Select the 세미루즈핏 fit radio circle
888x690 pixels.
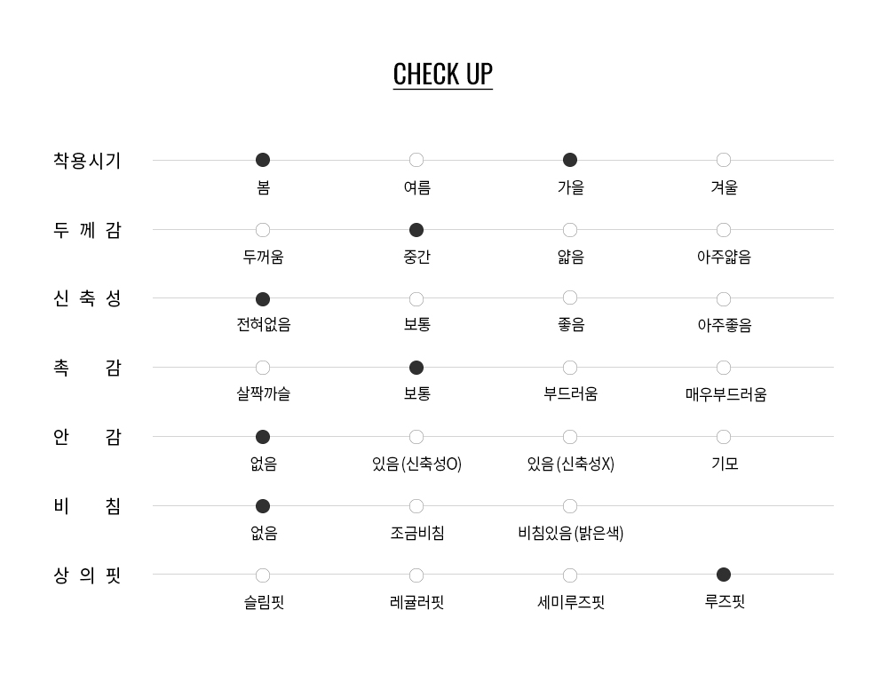[570, 575]
